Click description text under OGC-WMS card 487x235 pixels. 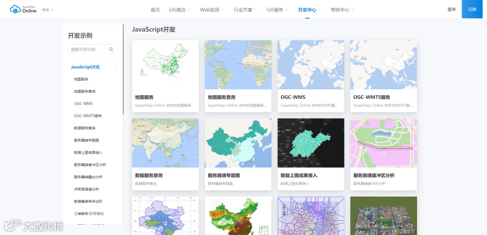(x=309, y=106)
